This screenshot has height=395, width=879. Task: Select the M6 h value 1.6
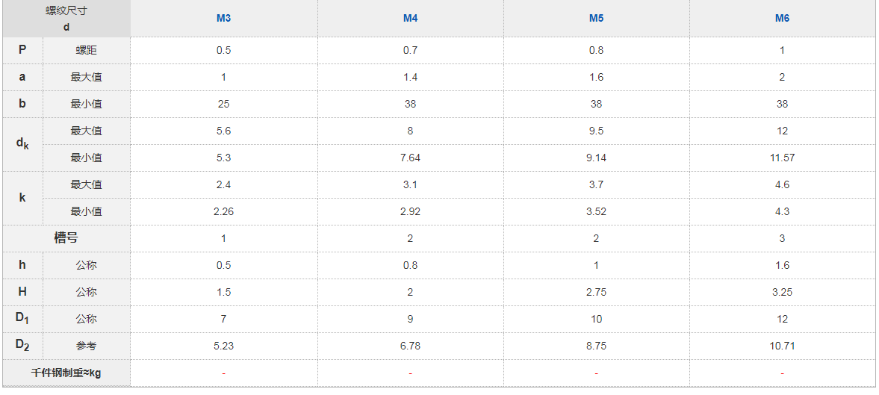(x=782, y=265)
